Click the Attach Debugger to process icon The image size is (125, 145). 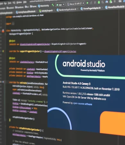click(111, 2)
